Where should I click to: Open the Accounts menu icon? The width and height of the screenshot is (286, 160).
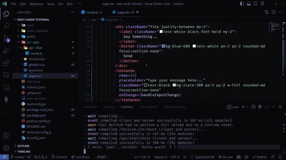click(6, 136)
